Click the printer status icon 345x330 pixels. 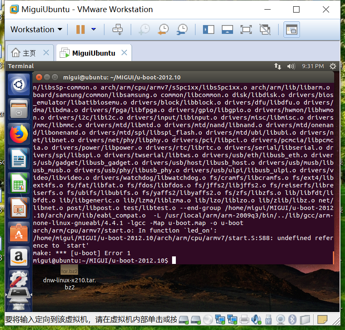(x=244, y=320)
